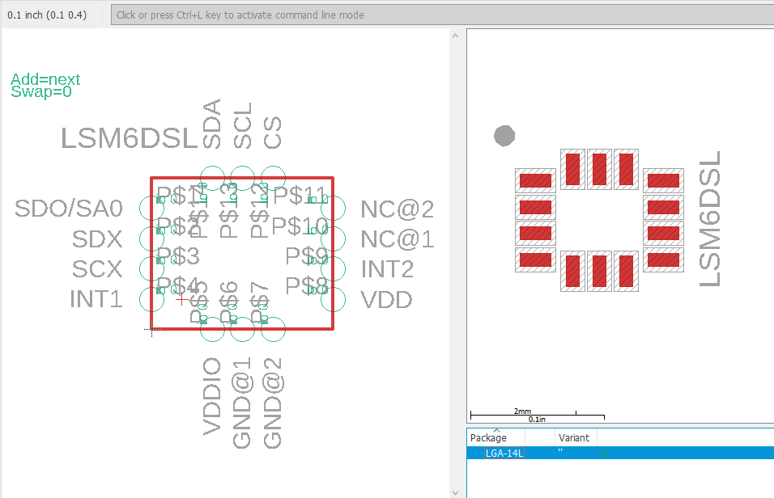Click the CS pin label
The image size is (774, 498).
click(x=273, y=133)
